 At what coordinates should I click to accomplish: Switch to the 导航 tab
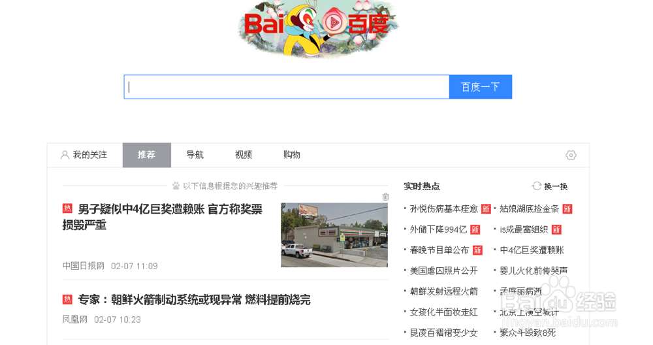pos(195,155)
